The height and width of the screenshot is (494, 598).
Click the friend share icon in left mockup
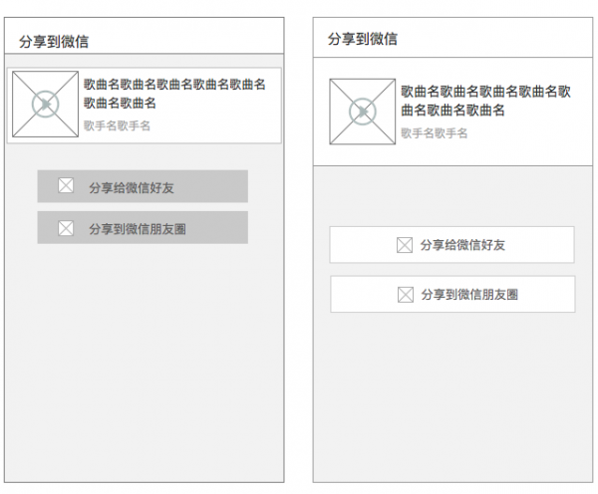pos(66,185)
